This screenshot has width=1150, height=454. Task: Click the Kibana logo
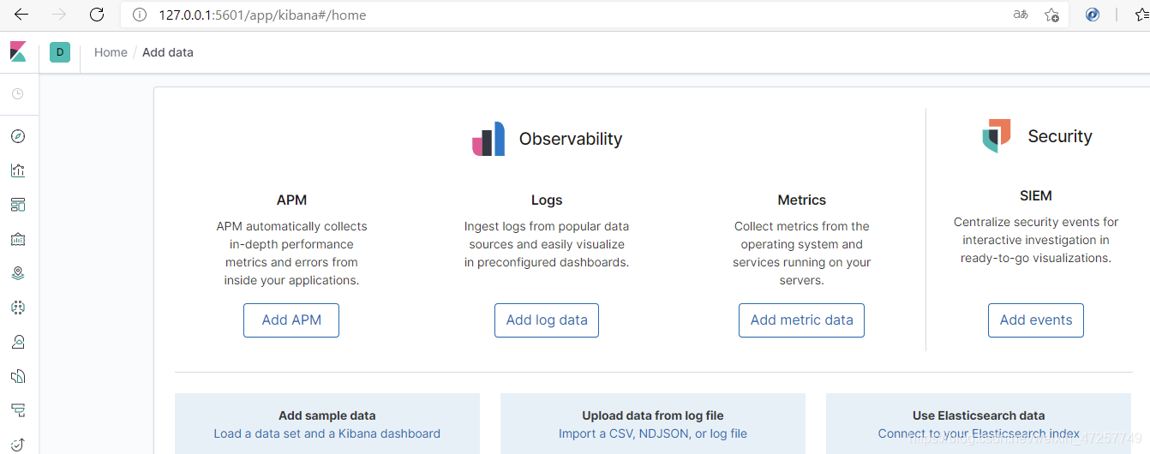click(19, 52)
